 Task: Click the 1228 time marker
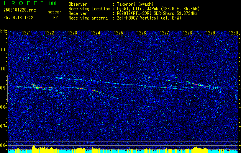(187, 33)
